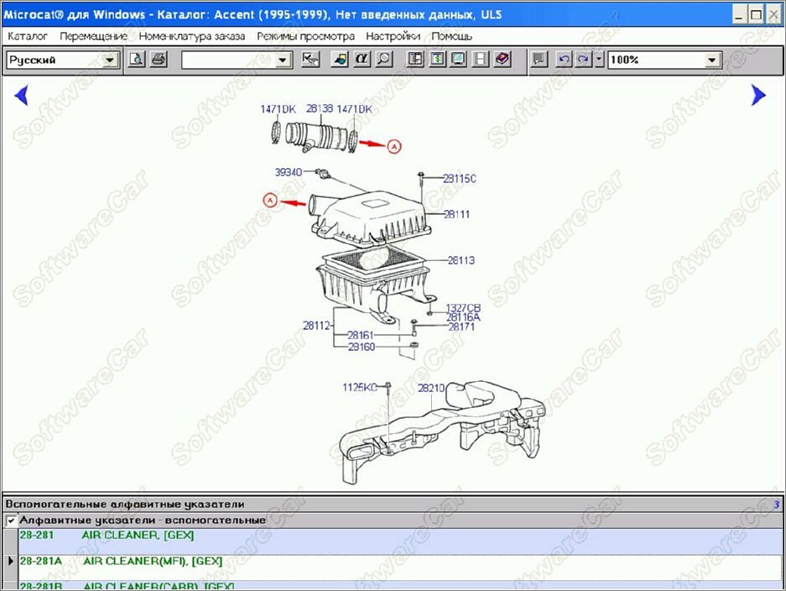Viewport: 786px width, 591px height.
Task: Go to next illustration with right blue arrow
Action: [x=758, y=95]
